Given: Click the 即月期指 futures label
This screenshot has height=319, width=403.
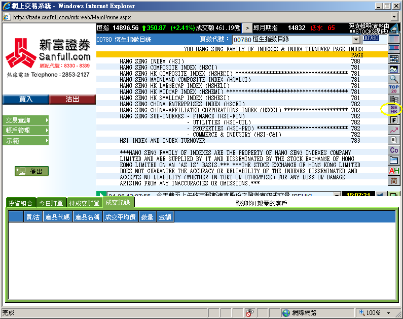Looking at the screenshot, I should click(x=266, y=28).
